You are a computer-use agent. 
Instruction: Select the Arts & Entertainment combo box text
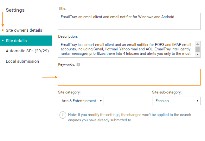(79, 101)
